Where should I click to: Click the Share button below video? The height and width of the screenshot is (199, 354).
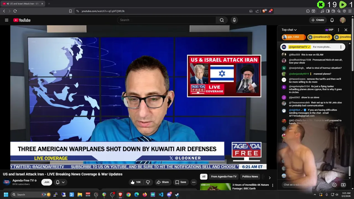click(x=163, y=182)
